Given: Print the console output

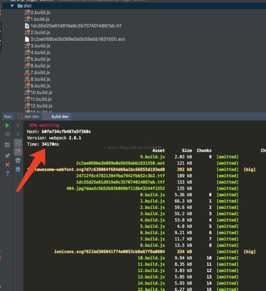Looking at the screenshot, I should coord(18,160).
